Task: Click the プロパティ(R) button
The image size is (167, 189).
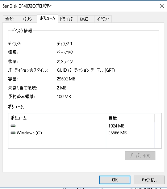Action: 140,156
